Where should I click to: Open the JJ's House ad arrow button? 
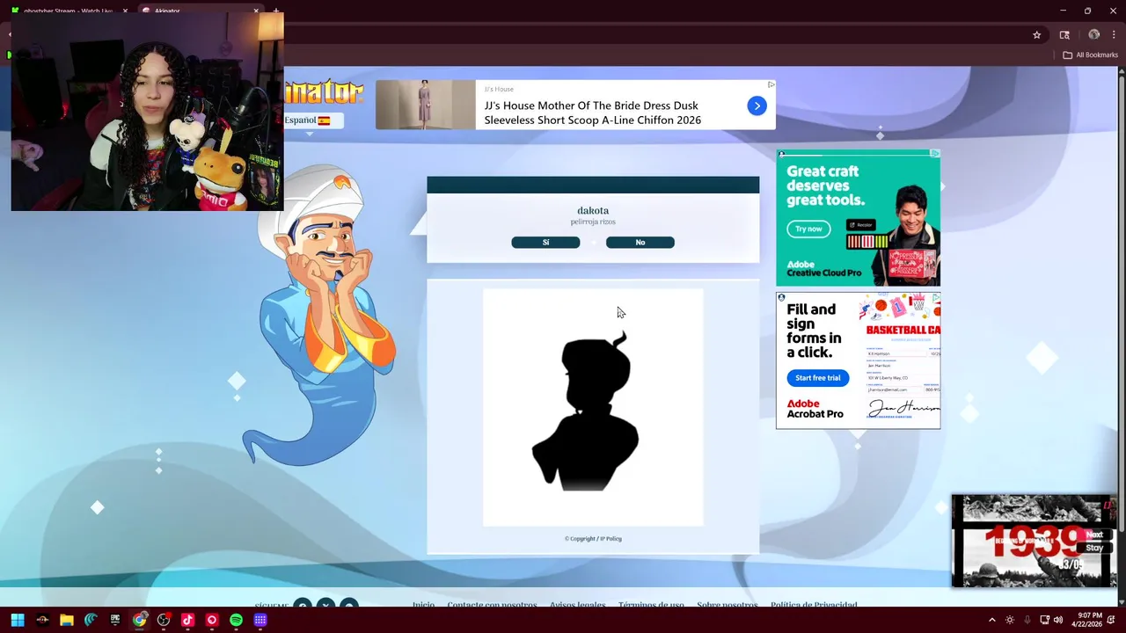(x=757, y=105)
